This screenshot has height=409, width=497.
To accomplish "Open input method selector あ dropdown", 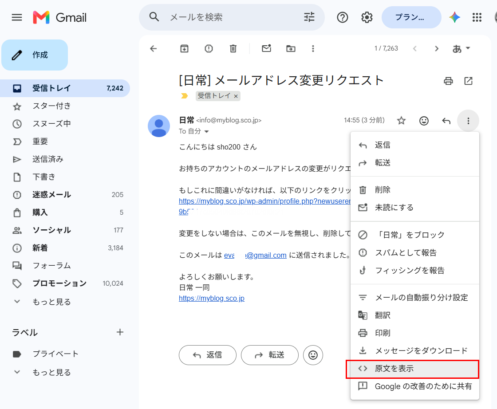I will pyautogui.click(x=461, y=48).
